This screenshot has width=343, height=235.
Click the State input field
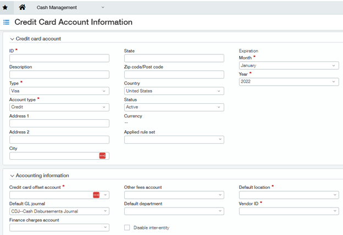tap(174, 58)
